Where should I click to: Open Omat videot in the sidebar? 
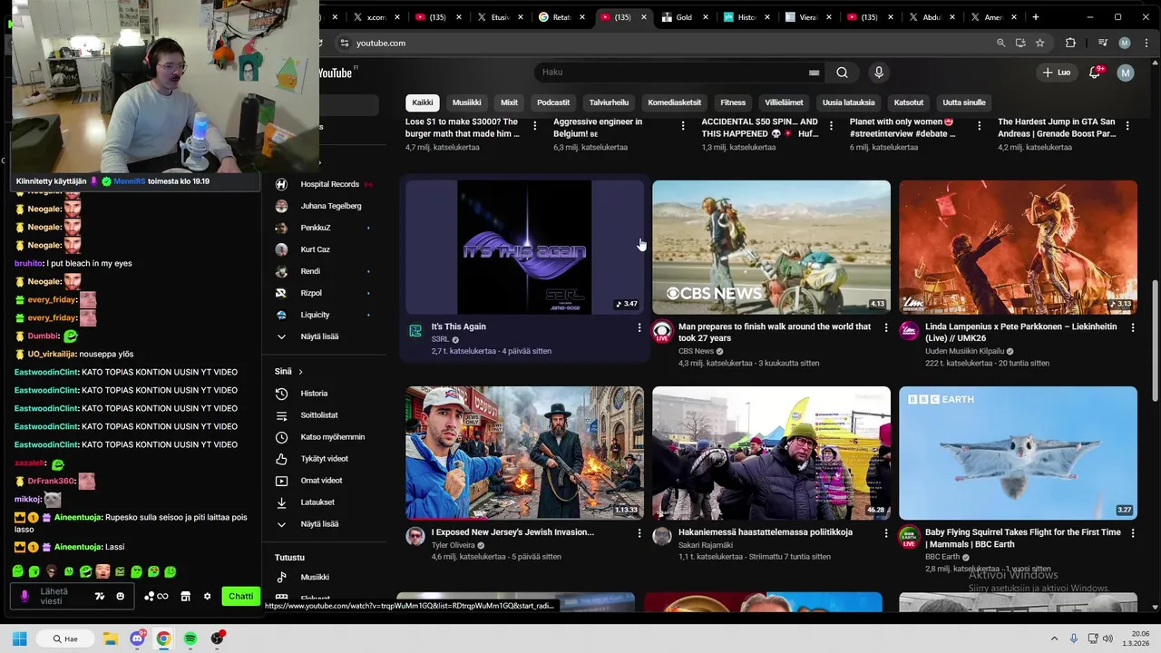pyautogui.click(x=321, y=481)
